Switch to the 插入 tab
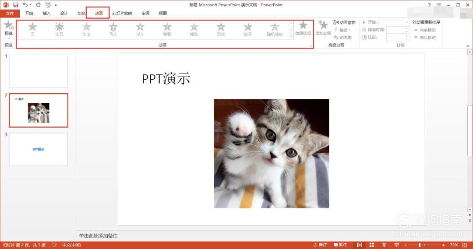The image size is (473, 249). (x=46, y=13)
